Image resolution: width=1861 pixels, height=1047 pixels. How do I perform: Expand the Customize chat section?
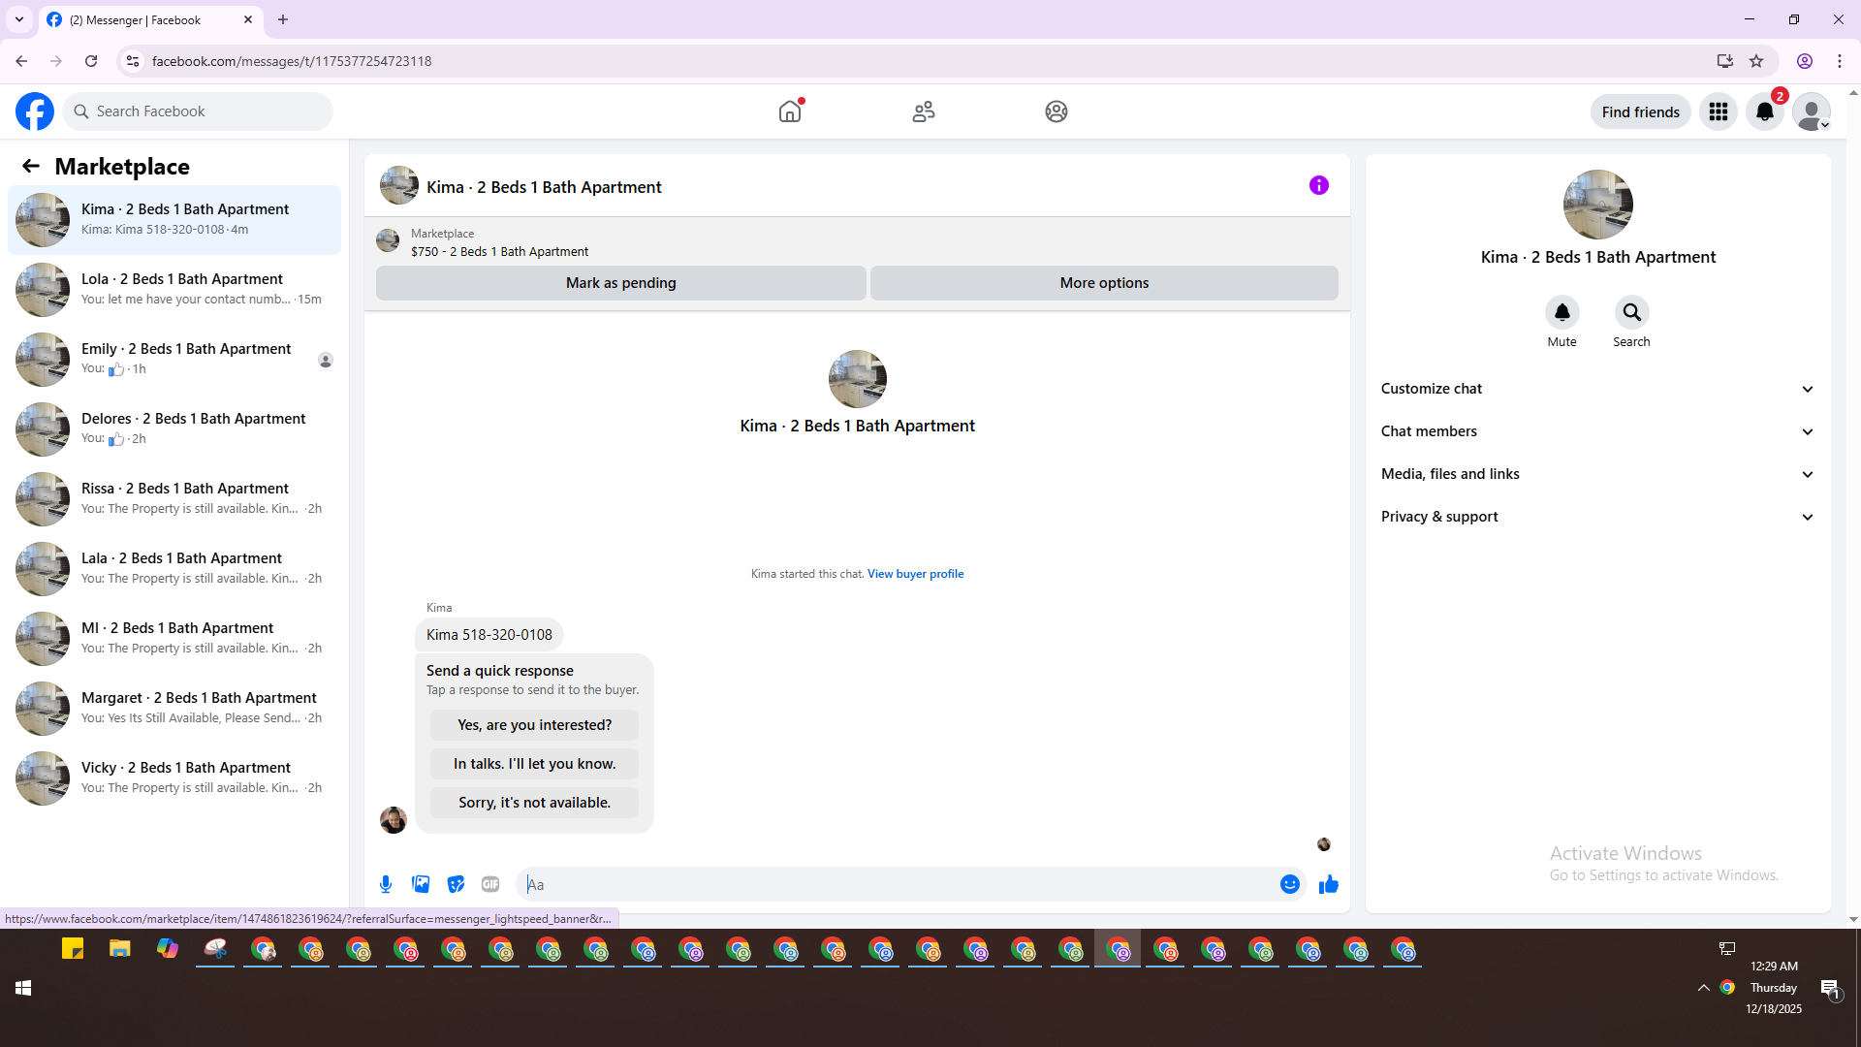1597,389
